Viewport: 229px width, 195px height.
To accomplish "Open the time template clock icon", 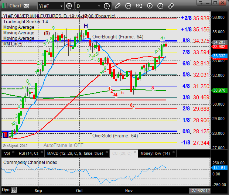I will click(x=107, y=6).
